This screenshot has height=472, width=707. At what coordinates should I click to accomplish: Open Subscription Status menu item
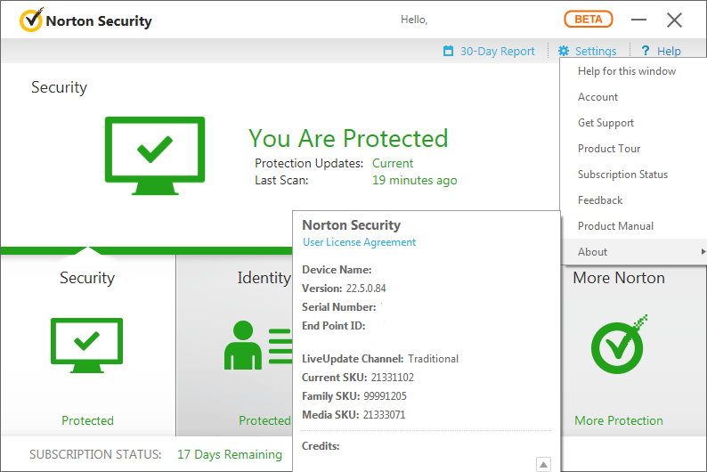(622, 175)
